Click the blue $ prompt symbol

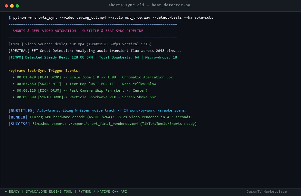click(x=10, y=17)
